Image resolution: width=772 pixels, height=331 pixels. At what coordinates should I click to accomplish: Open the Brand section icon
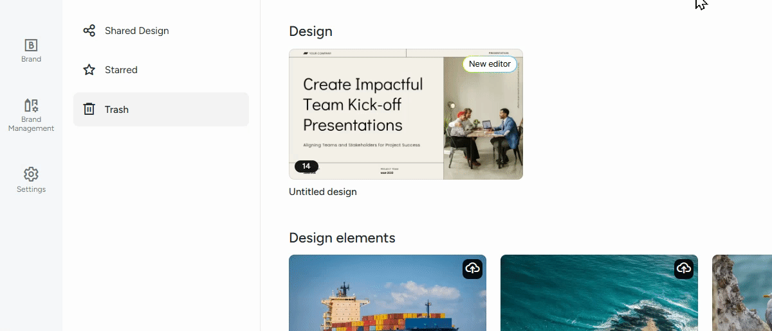[31, 46]
